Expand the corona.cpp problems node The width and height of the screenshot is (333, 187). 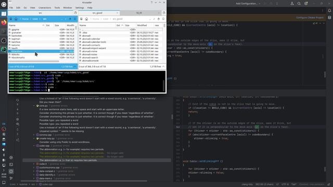tap(34, 135)
